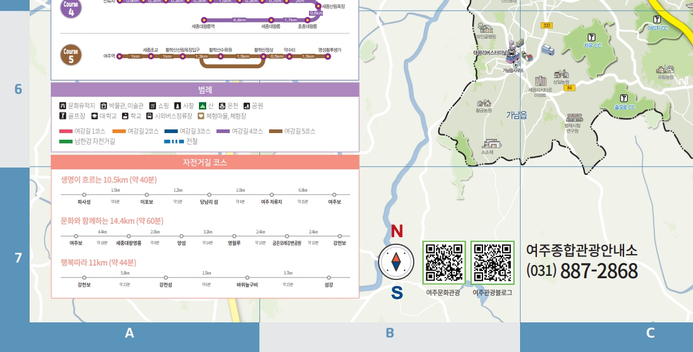Click the 영월루 stop marker
The image size is (693, 352).
point(234,236)
